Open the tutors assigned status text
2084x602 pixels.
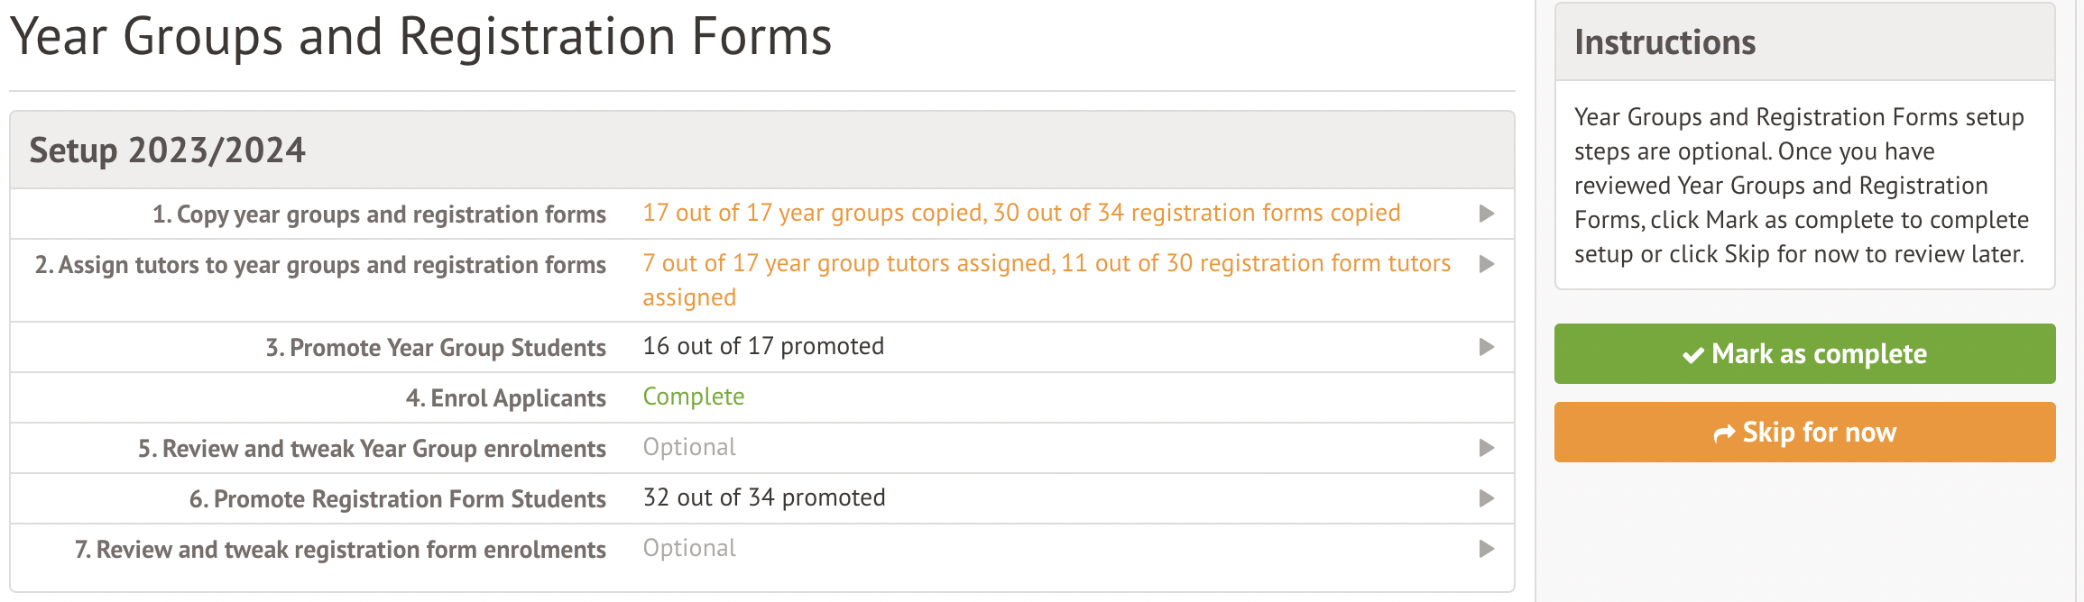click(x=1047, y=264)
